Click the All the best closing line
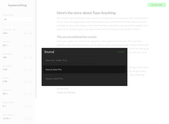Image resolution: width=169 pixels, height=124 pixels. pos(63,89)
